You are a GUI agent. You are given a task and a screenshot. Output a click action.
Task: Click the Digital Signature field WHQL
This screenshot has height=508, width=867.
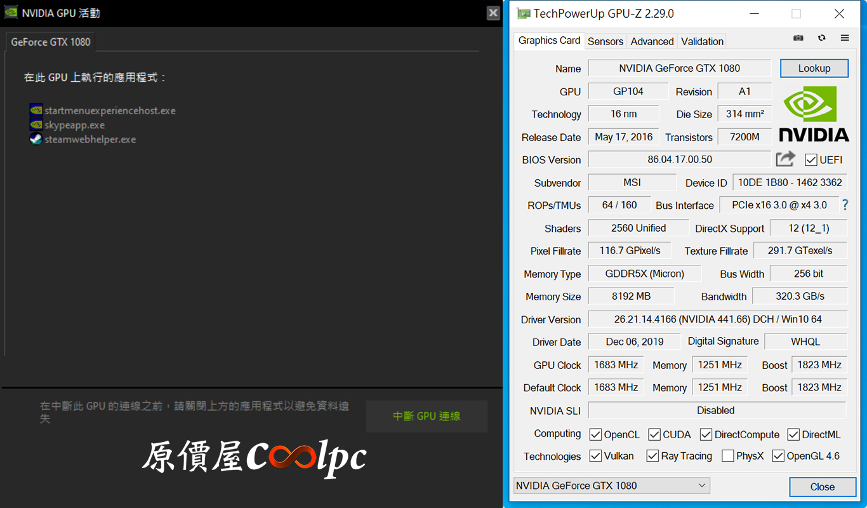[x=805, y=342]
